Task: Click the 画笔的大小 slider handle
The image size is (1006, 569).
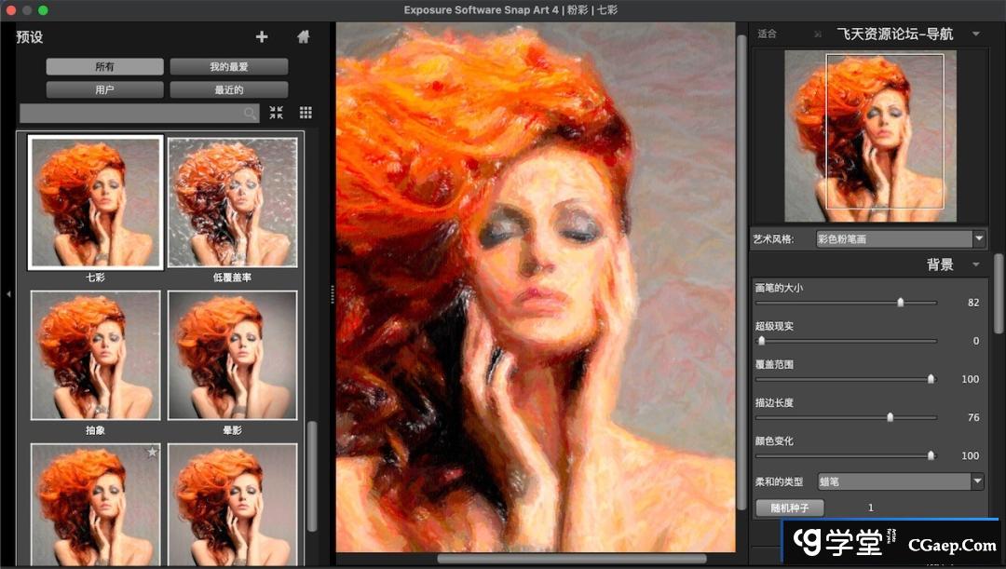Action: point(900,303)
